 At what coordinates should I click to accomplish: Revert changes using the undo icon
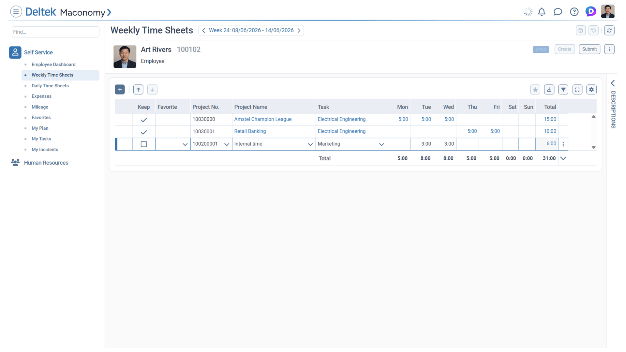click(593, 30)
